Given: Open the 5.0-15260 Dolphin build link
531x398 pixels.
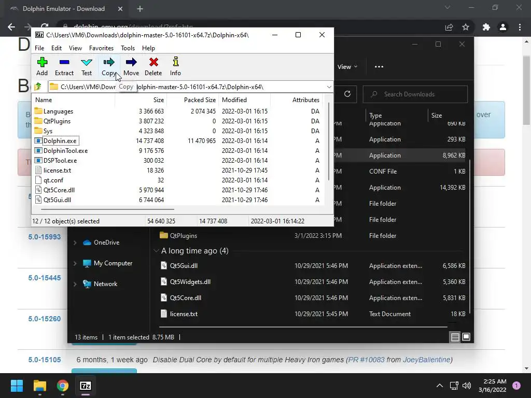Looking at the screenshot, I should click(45, 319).
